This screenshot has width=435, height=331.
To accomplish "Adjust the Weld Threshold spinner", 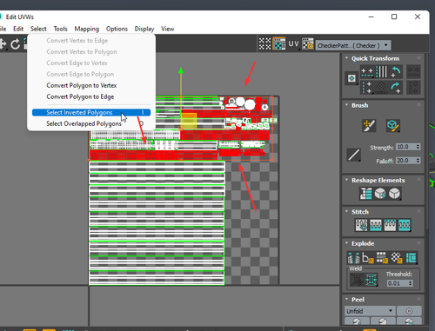I will (x=411, y=283).
